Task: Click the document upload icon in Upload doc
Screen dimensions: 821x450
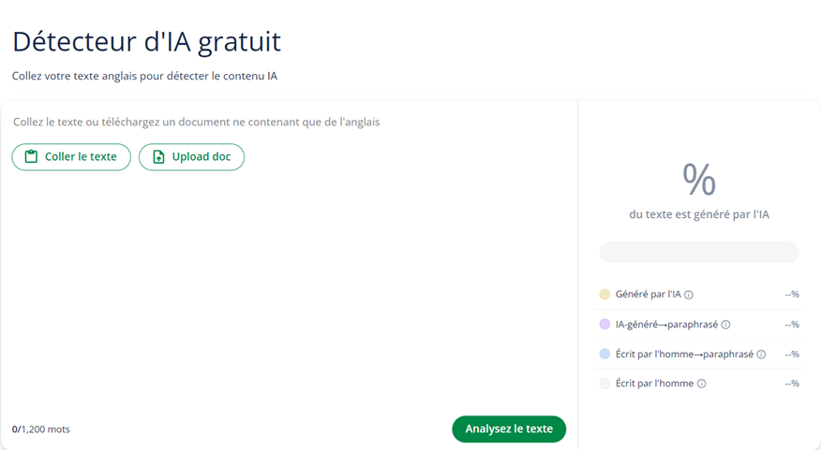Action: [x=158, y=157]
